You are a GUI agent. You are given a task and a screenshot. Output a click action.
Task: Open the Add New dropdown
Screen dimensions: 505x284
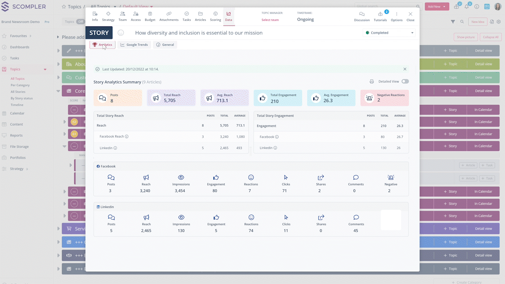(x=437, y=7)
